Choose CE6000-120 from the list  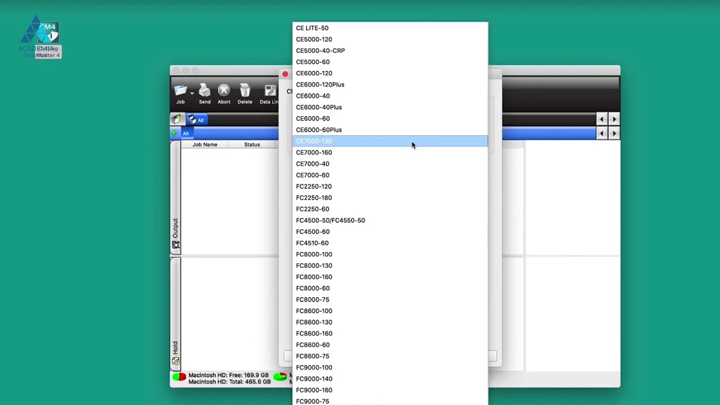click(x=390, y=73)
